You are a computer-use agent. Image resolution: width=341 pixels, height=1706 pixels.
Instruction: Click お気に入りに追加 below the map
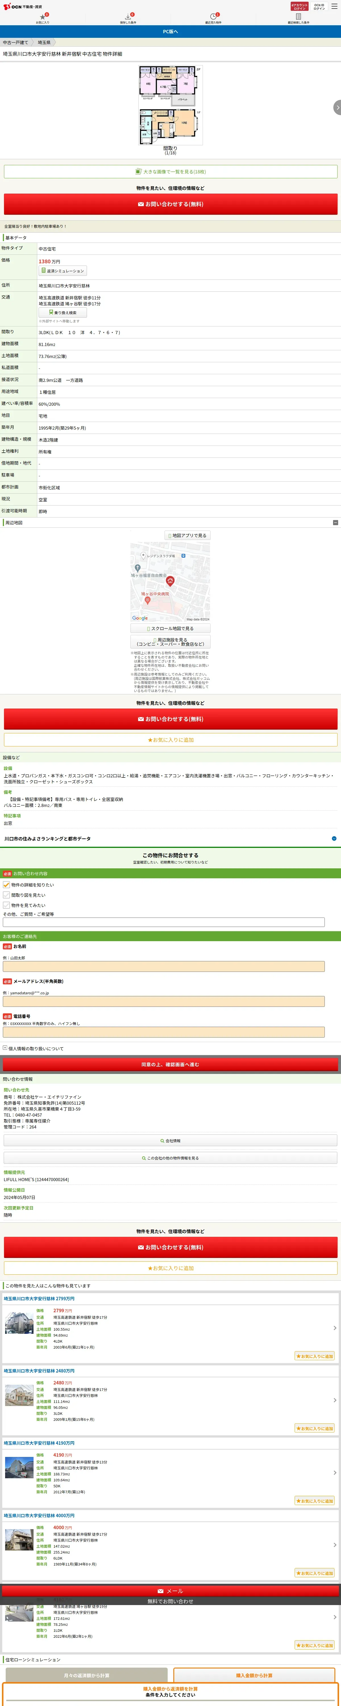pos(170,740)
